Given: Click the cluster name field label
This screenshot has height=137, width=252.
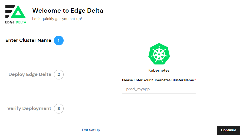Looking at the screenshot, I should [x=158, y=80].
